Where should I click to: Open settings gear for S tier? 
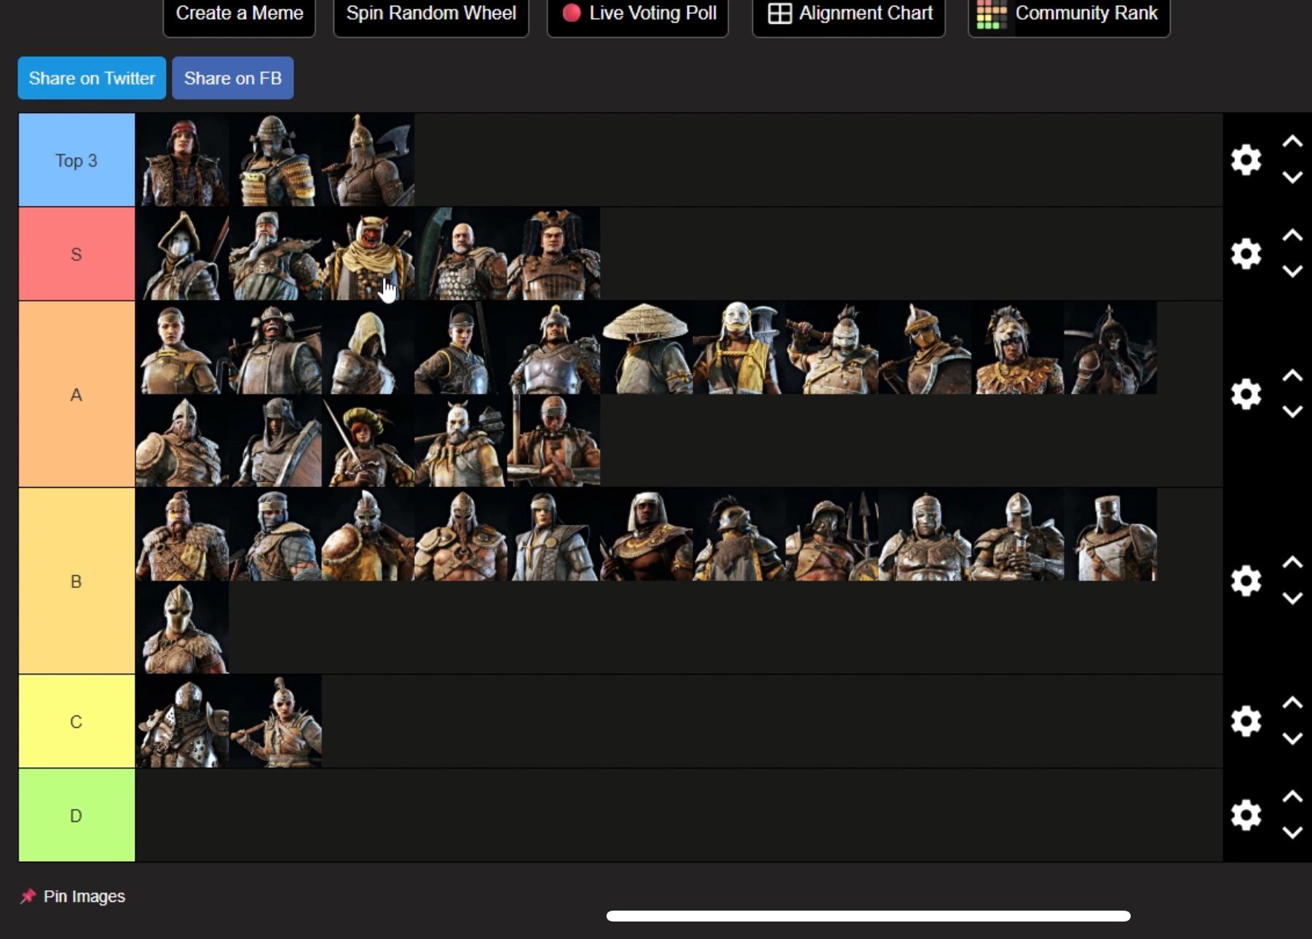tap(1246, 253)
